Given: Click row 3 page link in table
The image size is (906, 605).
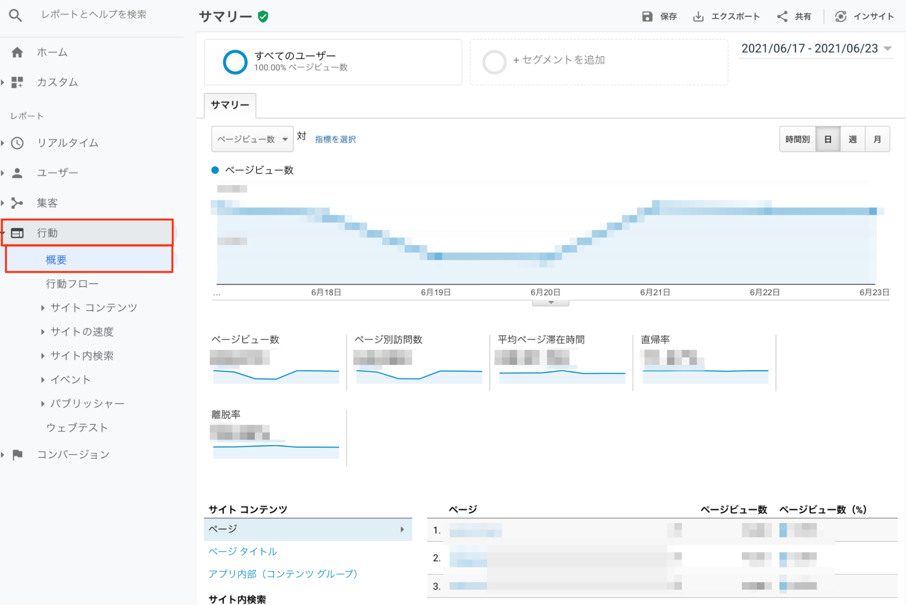Looking at the screenshot, I should coord(468,586).
